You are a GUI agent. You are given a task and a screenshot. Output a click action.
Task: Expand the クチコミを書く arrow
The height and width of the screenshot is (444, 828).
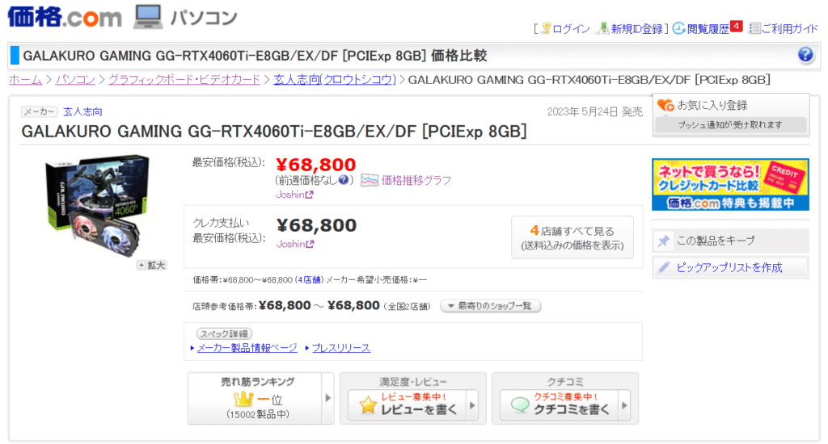[x=625, y=405]
